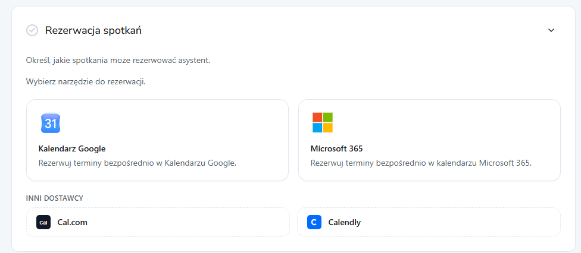Collapse the Rezerwacja spotkań section chevron

tap(551, 30)
